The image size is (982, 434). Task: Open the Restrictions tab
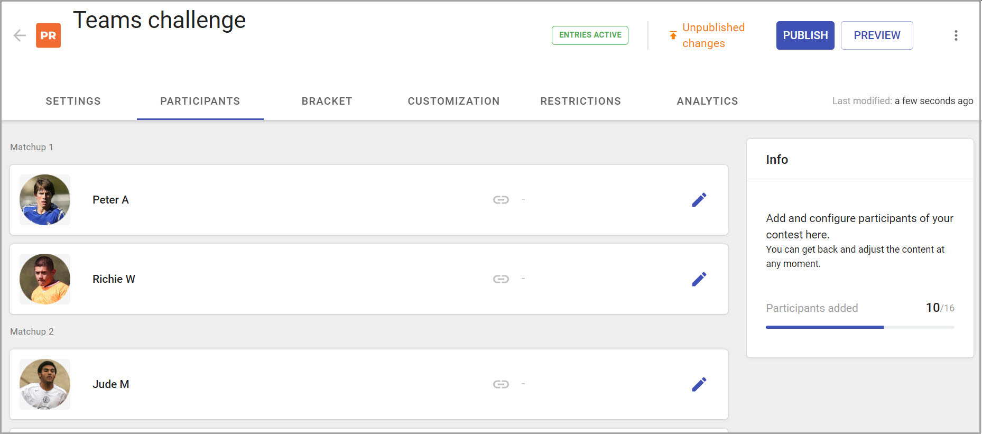pos(580,101)
